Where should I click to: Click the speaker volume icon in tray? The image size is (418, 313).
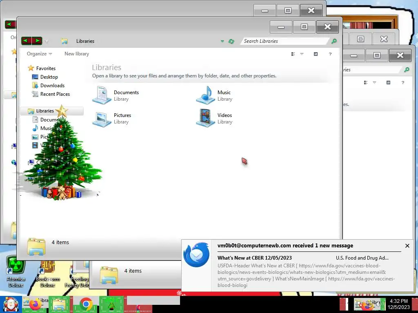pos(378,304)
